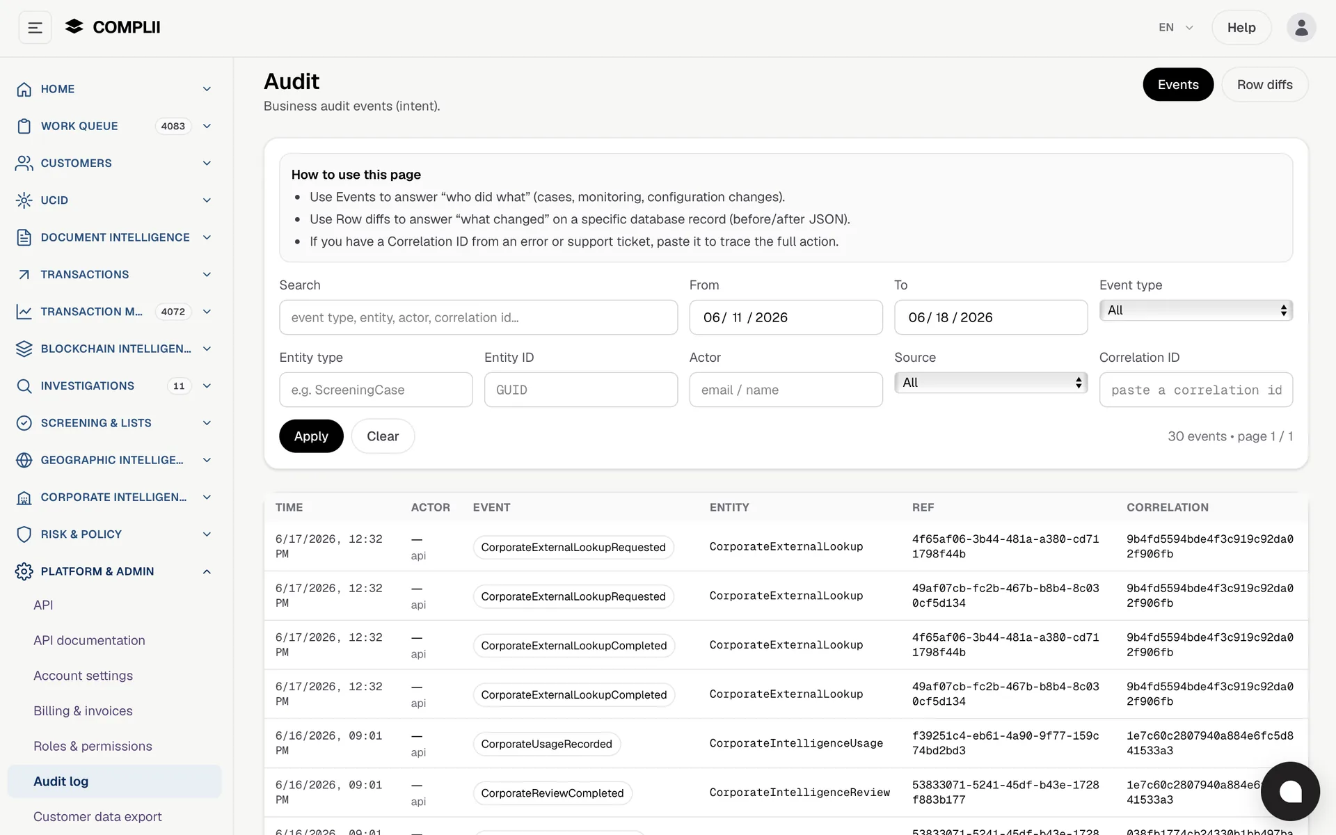
Task: Click the CorporateReviewCompleted event badge
Action: (552, 793)
